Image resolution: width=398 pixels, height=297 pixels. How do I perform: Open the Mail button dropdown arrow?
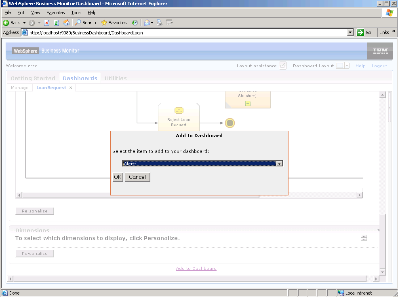152,23
